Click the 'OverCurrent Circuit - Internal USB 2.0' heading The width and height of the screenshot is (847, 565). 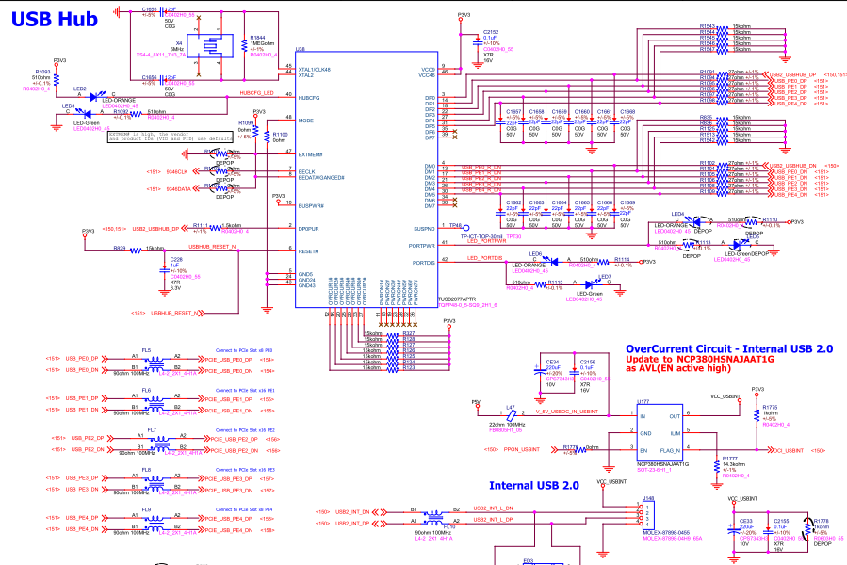tap(729, 349)
